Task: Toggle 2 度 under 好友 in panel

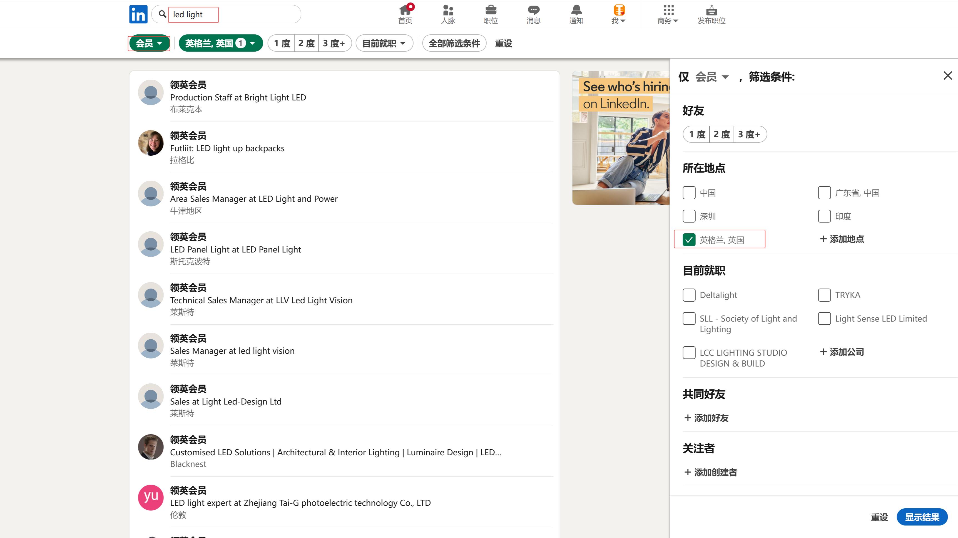Action: click(x=721, y=134)
